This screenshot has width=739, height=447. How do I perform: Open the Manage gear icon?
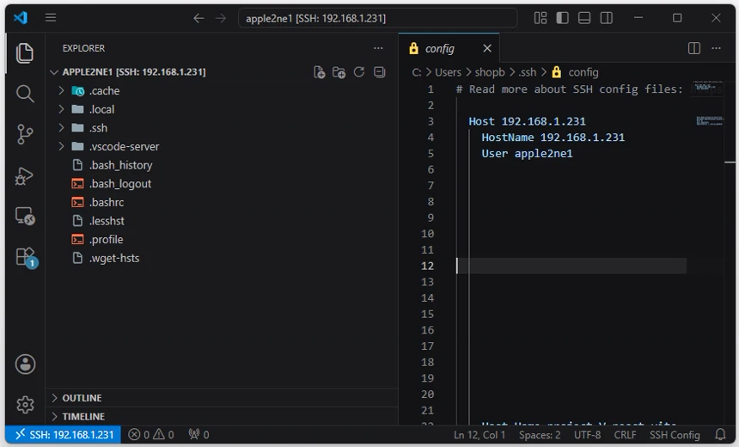(x=25, y=405)
